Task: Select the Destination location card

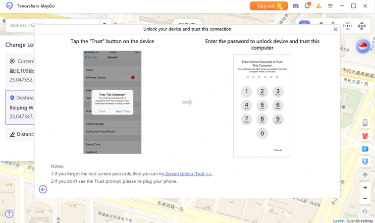Action: [x=20, y=107]
